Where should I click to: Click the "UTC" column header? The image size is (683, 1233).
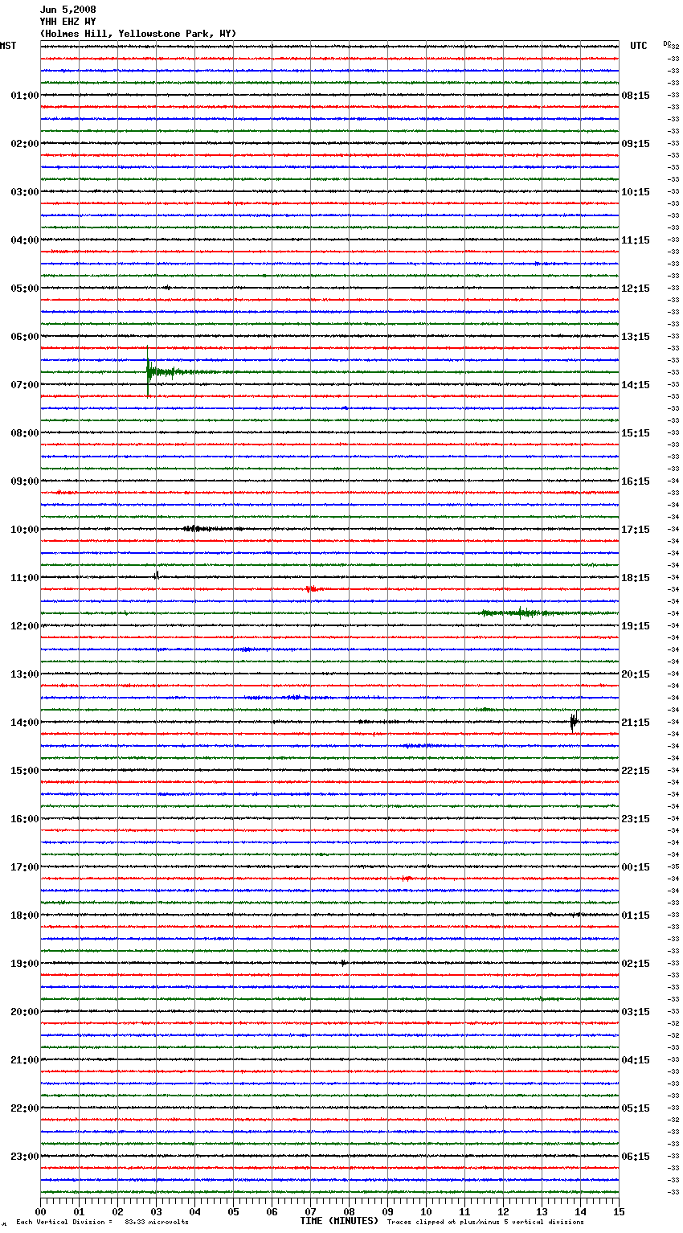point(639,46)
